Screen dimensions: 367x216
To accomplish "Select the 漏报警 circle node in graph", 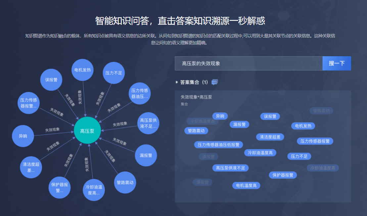I will coord(146,155).
